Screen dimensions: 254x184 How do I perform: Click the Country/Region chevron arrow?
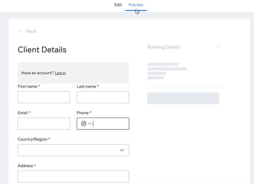(122, 150)
